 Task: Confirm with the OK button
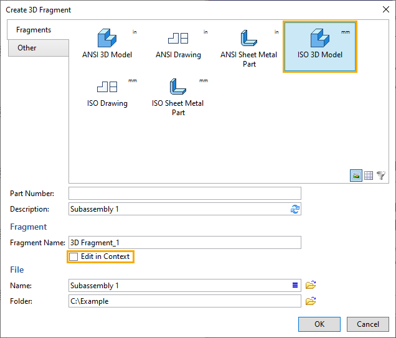click(x=319, y=324)
